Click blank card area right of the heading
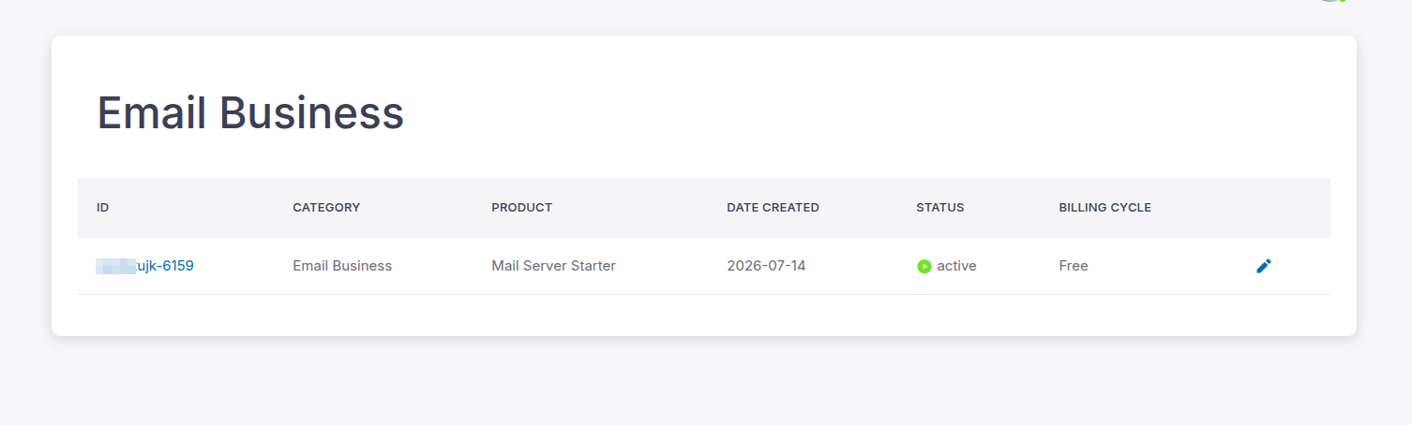The height and width of the screenshot is (425, 1412). [x=844, y=112]
